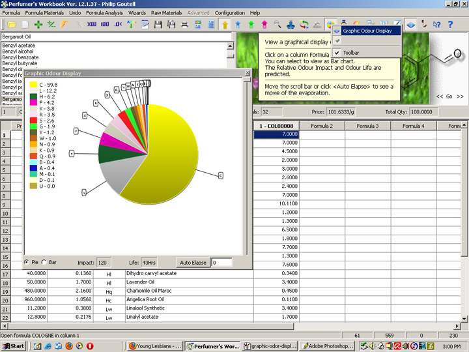Open formula using the yellow folder icon
This screenshot has height=352, width=469.
pos(12,25)
